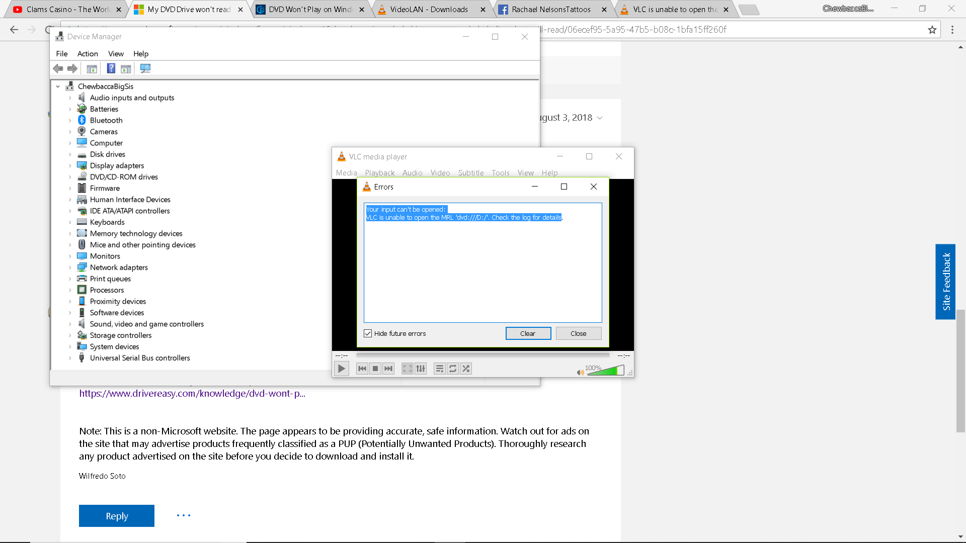The height and width of the screenshot is (543, 966).
Task: Open VLC extended settings icon
Action: click(421, 369)
